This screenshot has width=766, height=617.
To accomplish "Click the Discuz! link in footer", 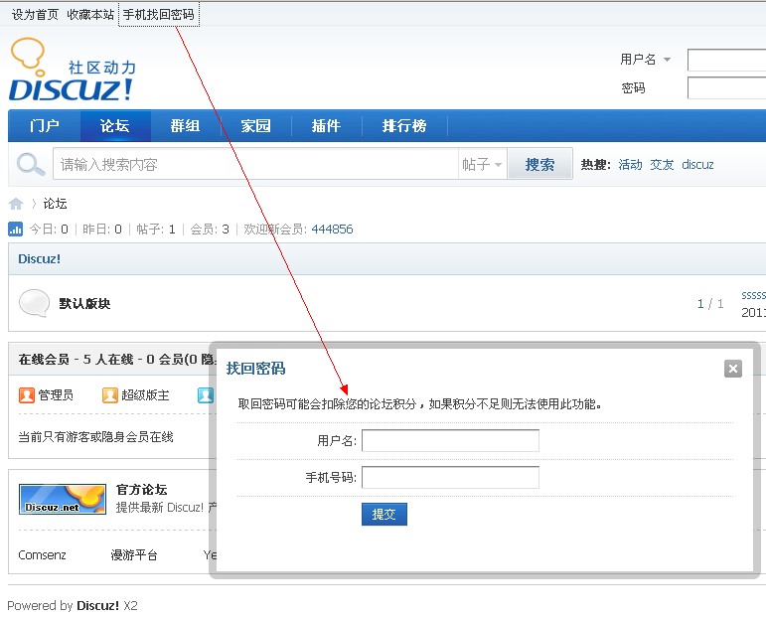I will tap(97, 606).
